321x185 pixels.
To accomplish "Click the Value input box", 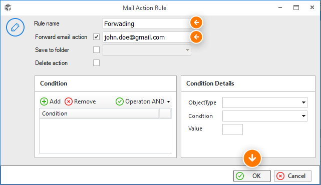I will click(x=232, y=129).
